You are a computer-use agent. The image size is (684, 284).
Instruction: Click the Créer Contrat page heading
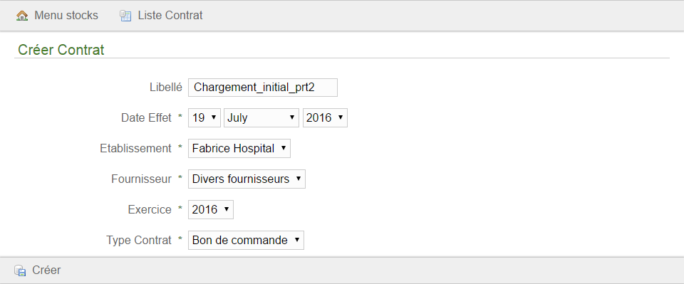click(x=61, y=50)
